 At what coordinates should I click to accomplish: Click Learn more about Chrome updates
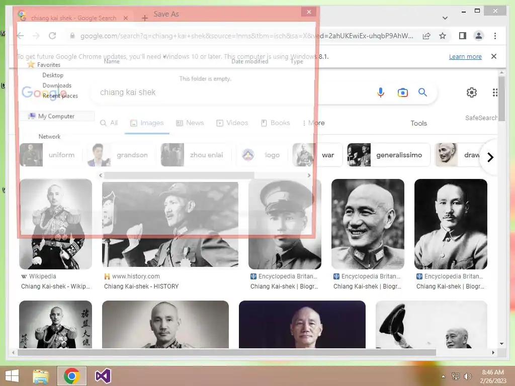tap(465, 57)
